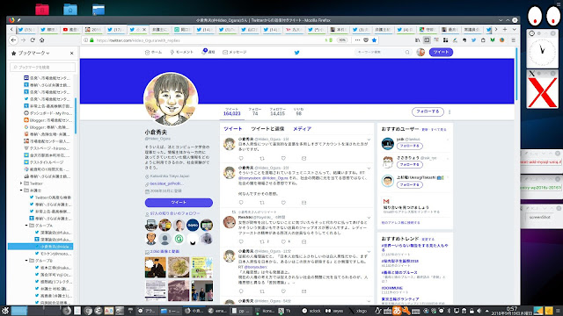Viewport: 563px width, 316px height.
Task: Click the Twitter bird logo in nav bar
Action: tap(297, 53)
